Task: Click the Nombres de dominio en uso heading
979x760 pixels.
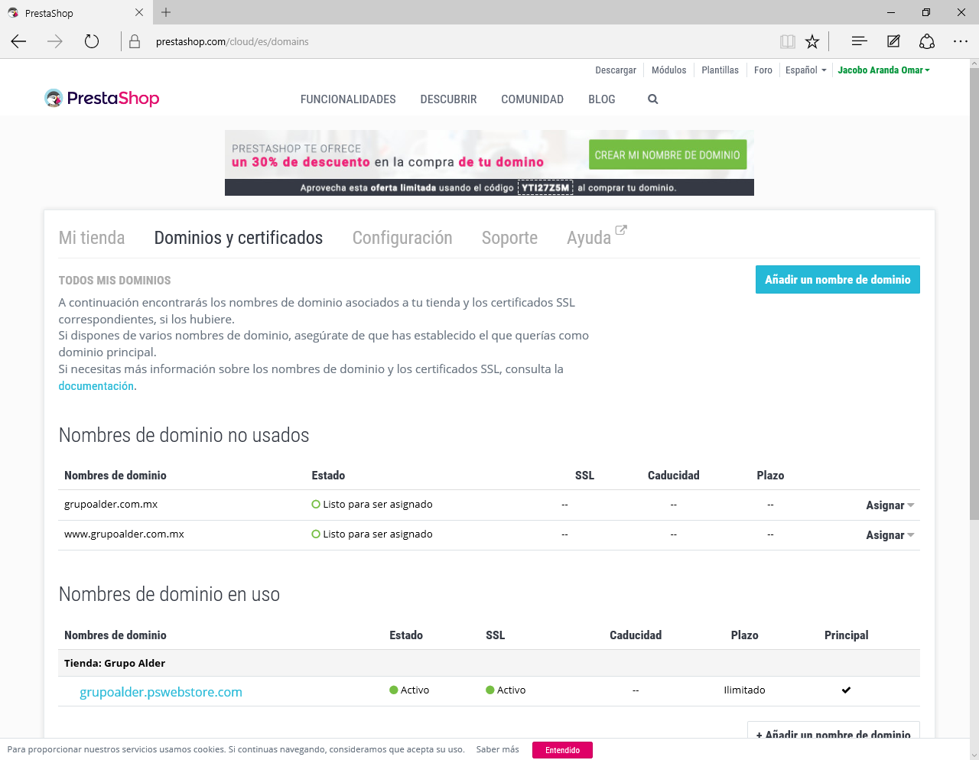Action: point(170,594)
